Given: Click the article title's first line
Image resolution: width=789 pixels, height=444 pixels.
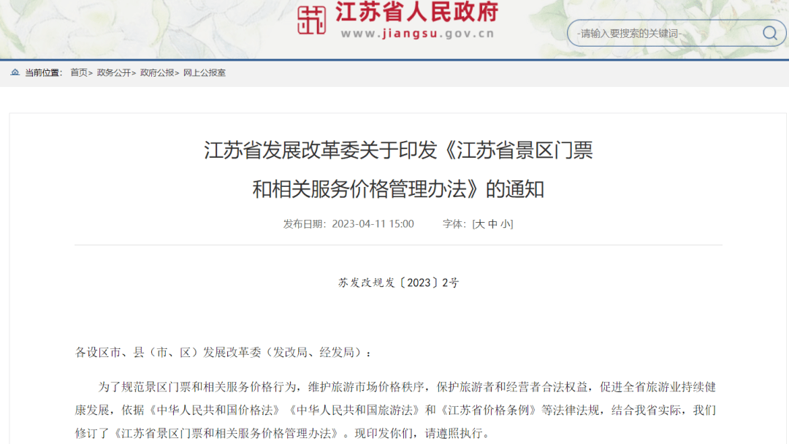Looking at the screenshot, I should 398,150.
